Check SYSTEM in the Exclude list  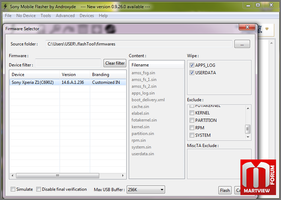(x=192, y=135)
